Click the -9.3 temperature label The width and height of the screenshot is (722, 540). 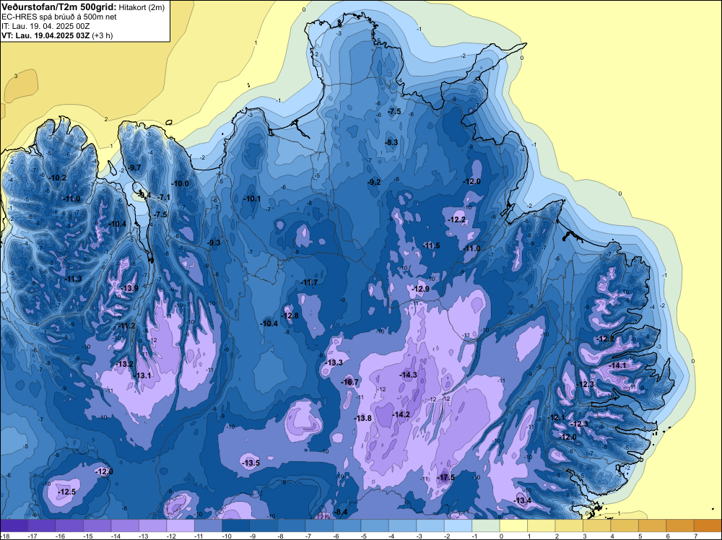214,243
